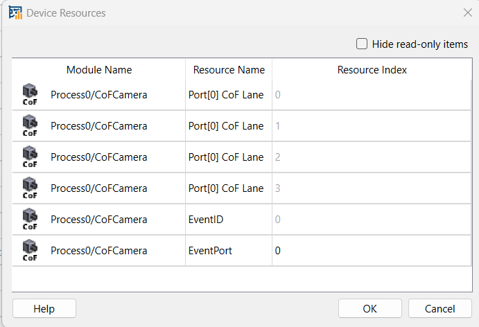
Task: Enable Hide read-only items checkbox
Action: (x=362, y=44)
